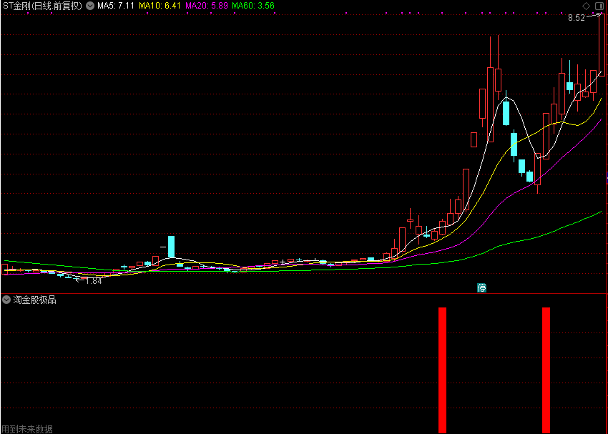The image size is (608, 434).
Task: Select the ST金刚(日线.前复权) chart title
Action: [x=43, y=6]
